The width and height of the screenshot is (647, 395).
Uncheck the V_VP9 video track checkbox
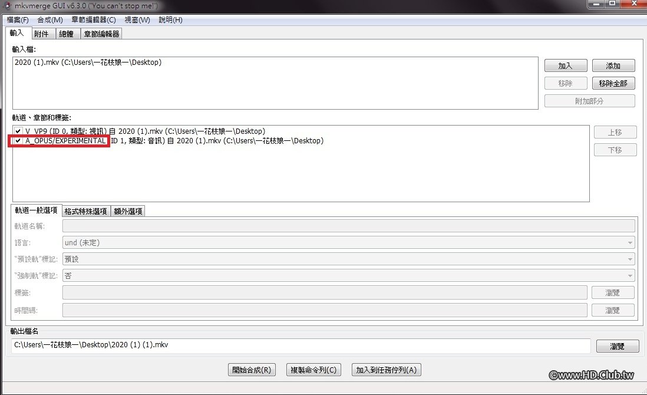point(18,131)
